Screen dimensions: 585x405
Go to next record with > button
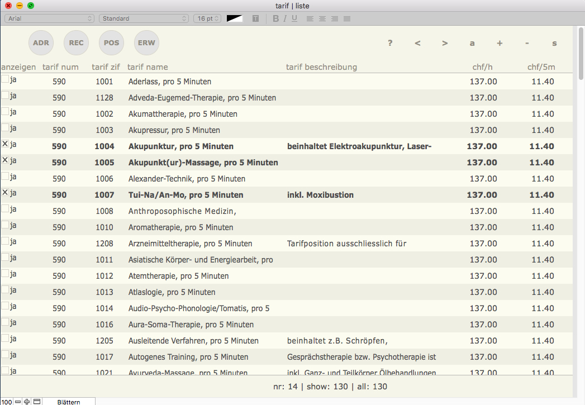[x=445, y=44]
